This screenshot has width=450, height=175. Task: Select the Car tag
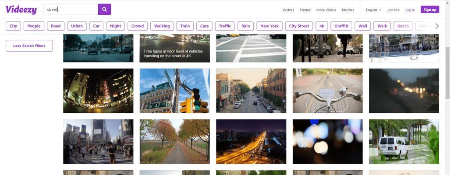pyautogui.click(x=96, y=26)
